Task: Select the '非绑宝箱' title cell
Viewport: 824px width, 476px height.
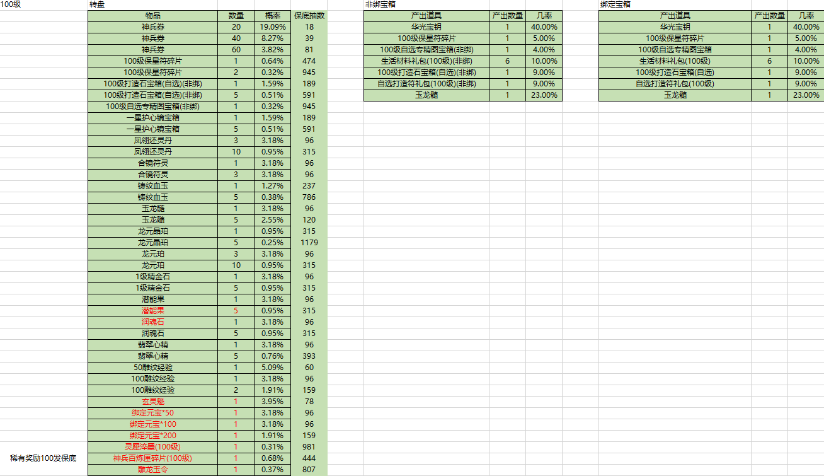Action: coord(426,4)
